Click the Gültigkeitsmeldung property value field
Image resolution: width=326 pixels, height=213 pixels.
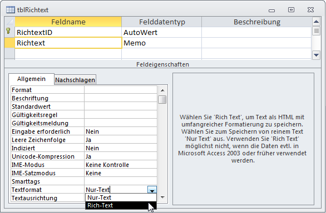[121, 123]
